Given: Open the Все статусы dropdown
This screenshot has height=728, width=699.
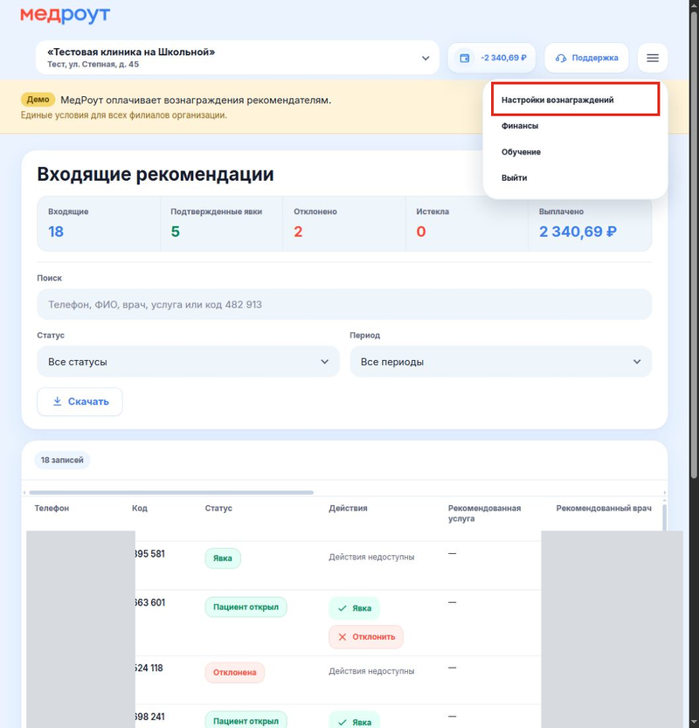Looking at the screenshot, I should [188, 362].
